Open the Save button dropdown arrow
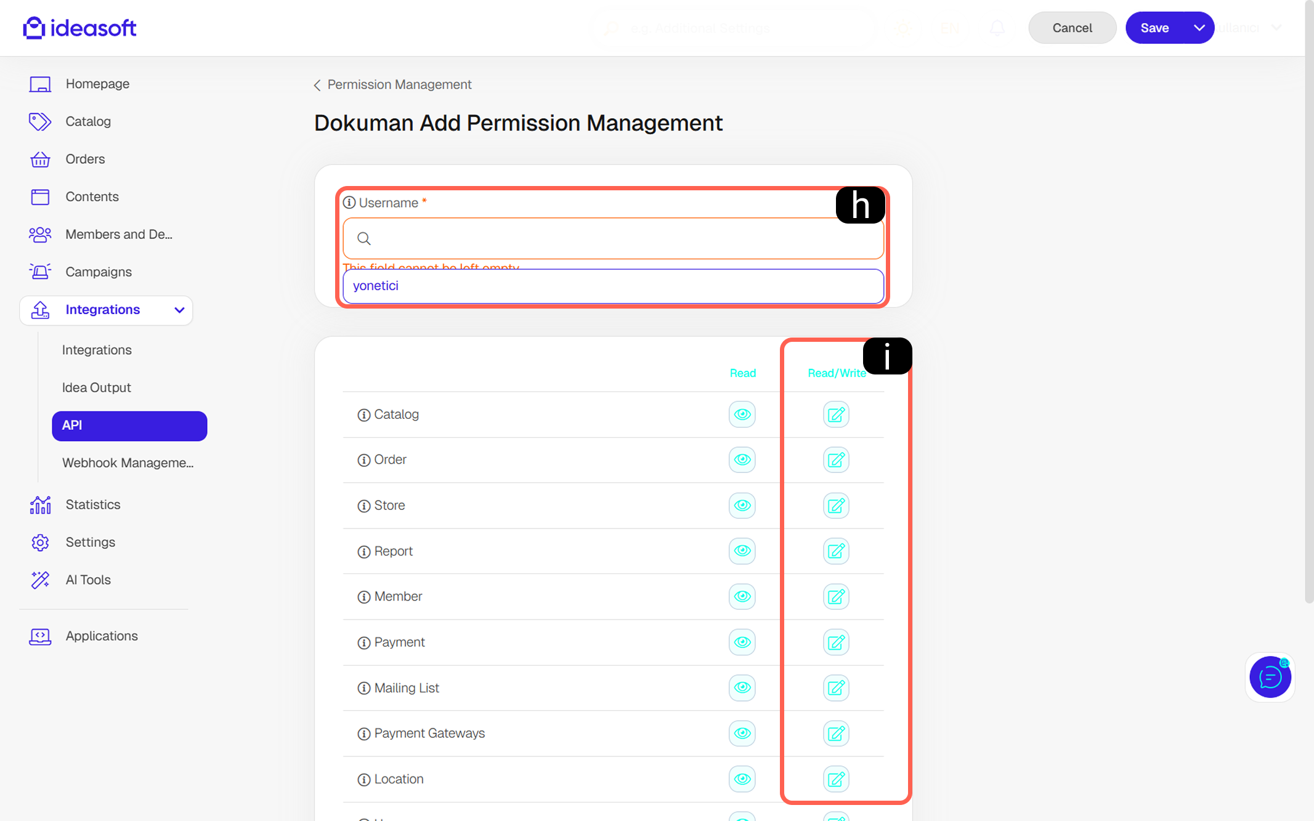The height and width of the screenshot is (821, 1314). point(1199,28)
